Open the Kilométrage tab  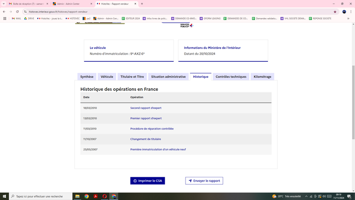262,76
